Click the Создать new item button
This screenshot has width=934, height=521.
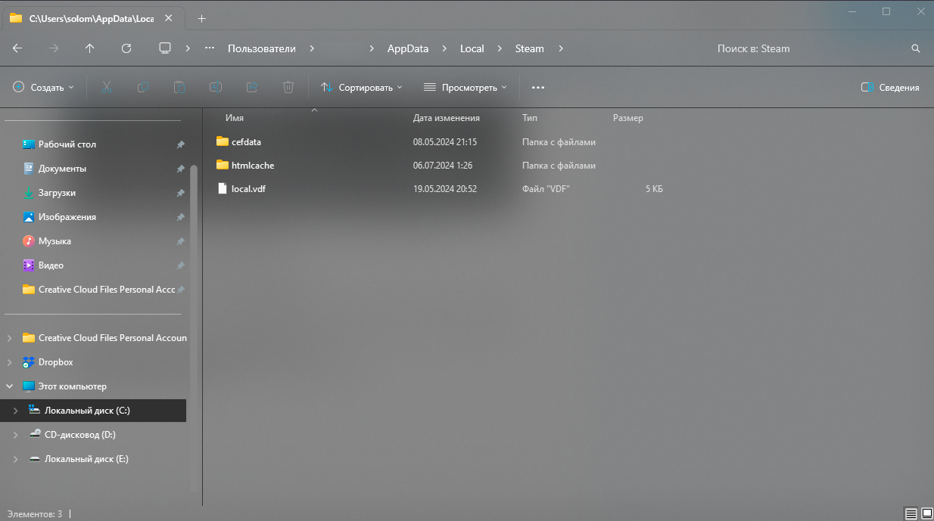(44, 88)
